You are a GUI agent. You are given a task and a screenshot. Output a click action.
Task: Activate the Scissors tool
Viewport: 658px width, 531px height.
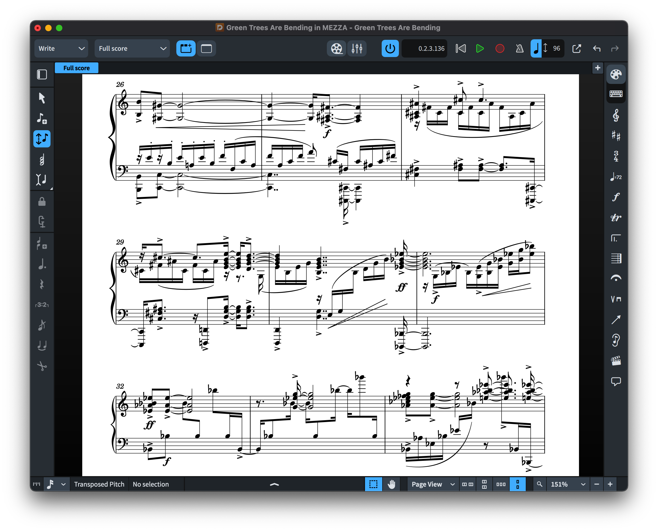[x=42, y=366]
